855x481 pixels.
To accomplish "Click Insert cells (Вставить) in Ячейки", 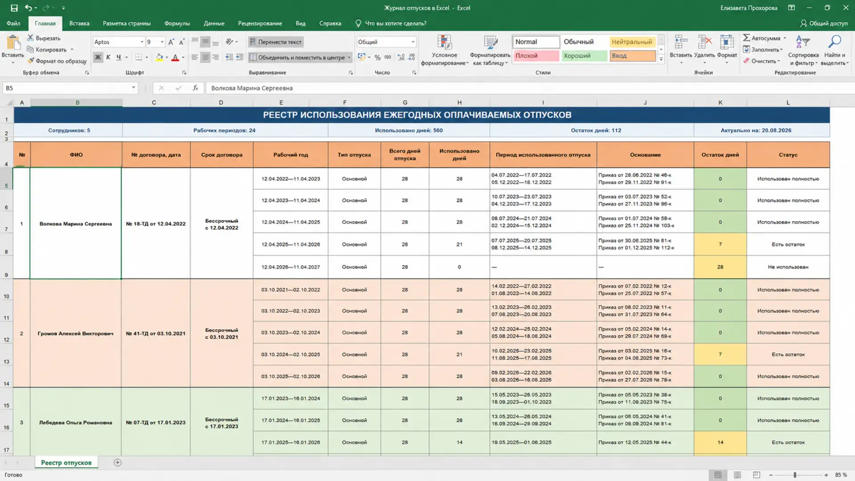I will 681,49.
